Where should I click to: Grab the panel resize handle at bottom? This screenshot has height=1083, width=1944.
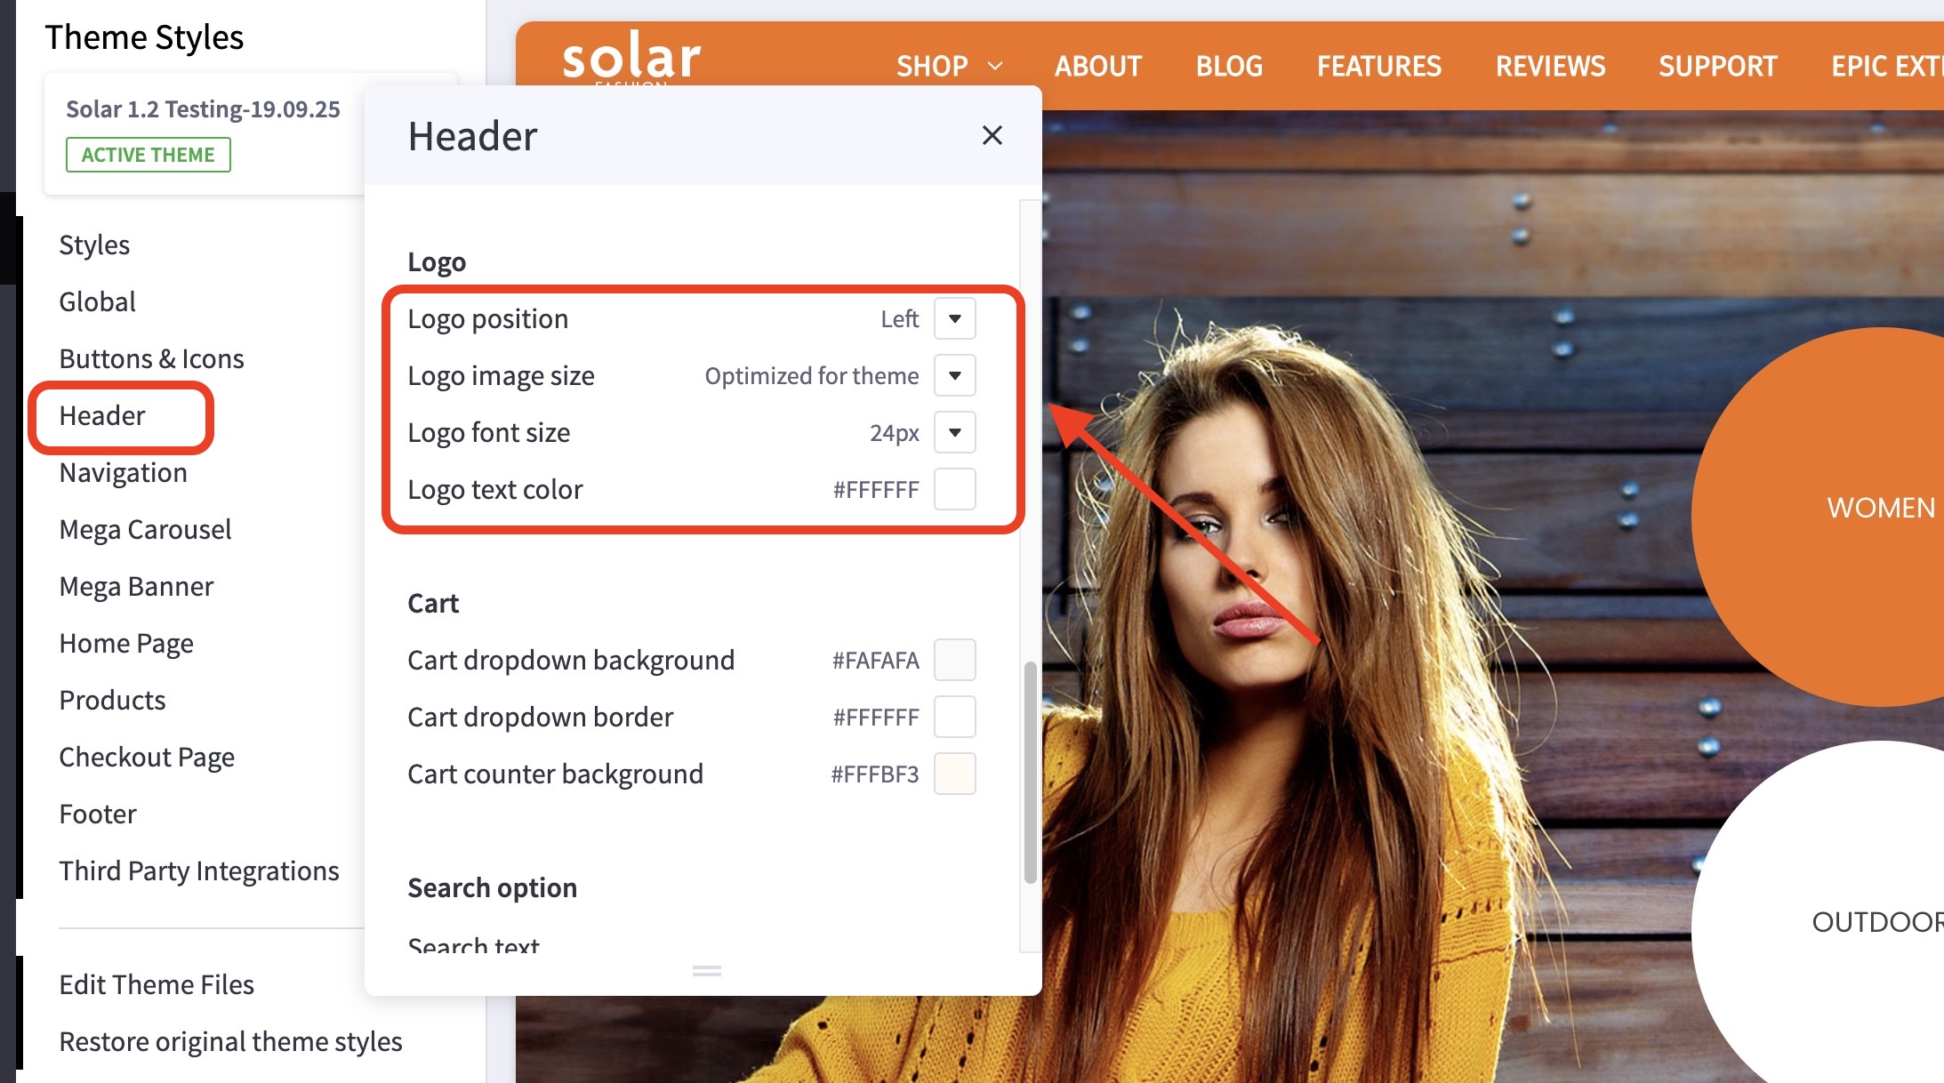tap(706, 971)
